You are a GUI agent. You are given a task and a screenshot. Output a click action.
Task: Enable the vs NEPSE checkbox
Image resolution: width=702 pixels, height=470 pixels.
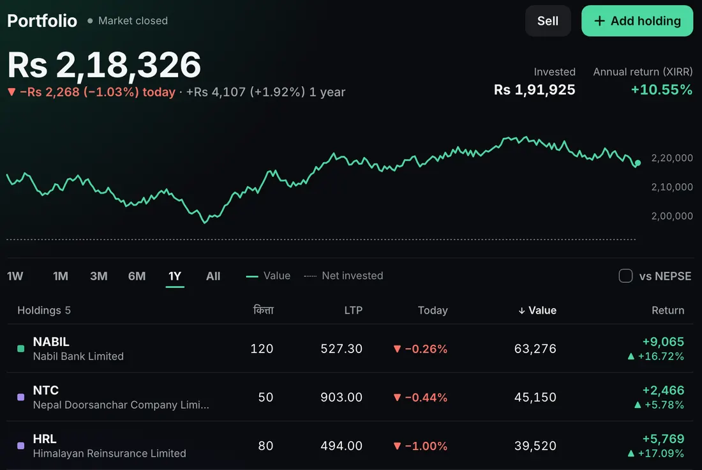click(625, 275)
